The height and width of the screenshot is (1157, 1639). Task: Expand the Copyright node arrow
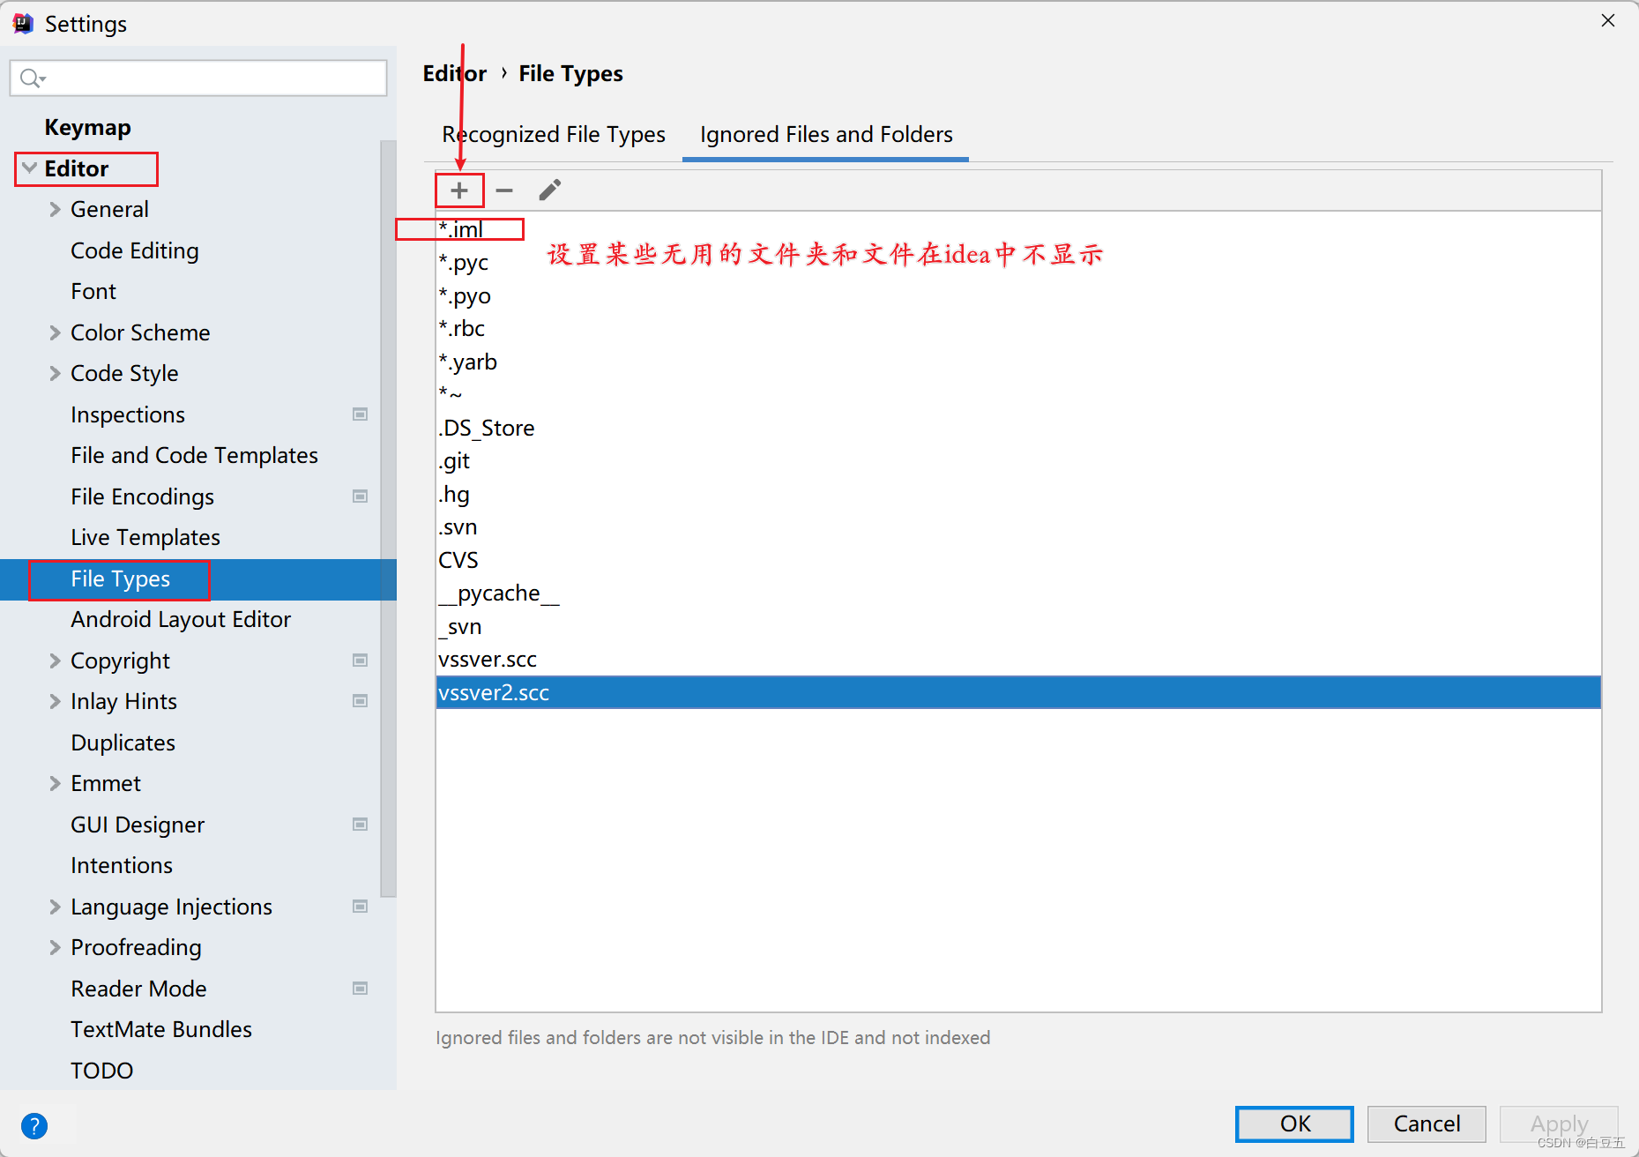click(55, 661)
